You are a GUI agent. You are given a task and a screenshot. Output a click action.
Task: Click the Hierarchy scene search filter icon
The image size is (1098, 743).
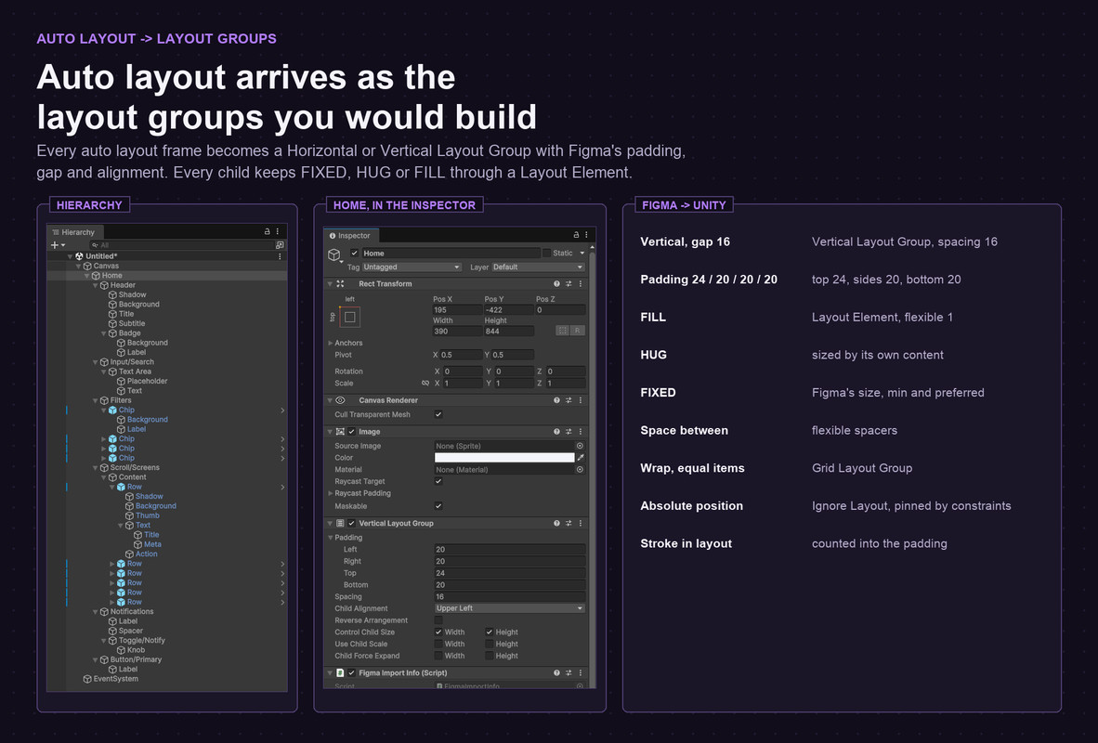[x=281, y=245]
